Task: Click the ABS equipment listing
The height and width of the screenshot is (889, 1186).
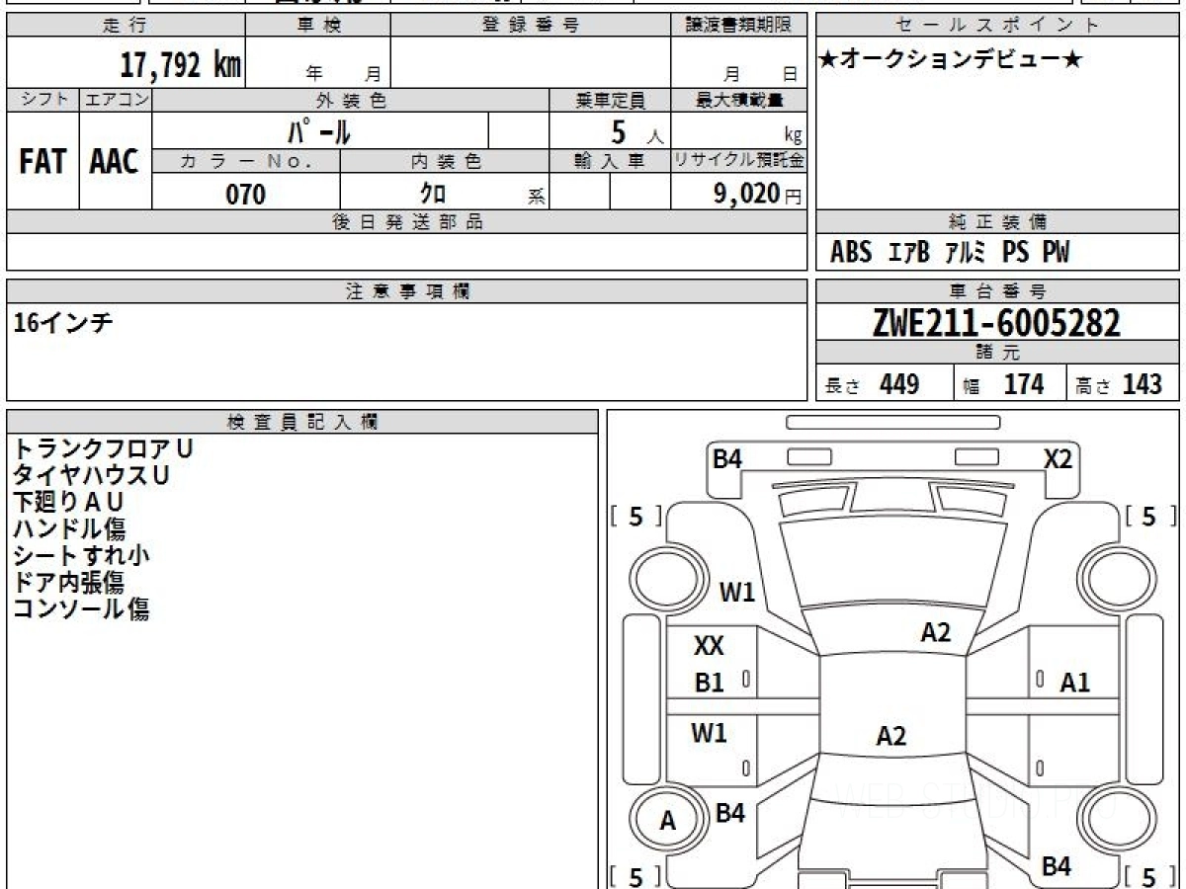Action: (x=850, y=253)
